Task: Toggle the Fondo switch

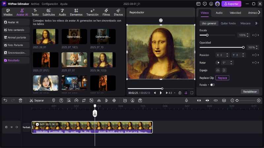Action: (212, 85)
